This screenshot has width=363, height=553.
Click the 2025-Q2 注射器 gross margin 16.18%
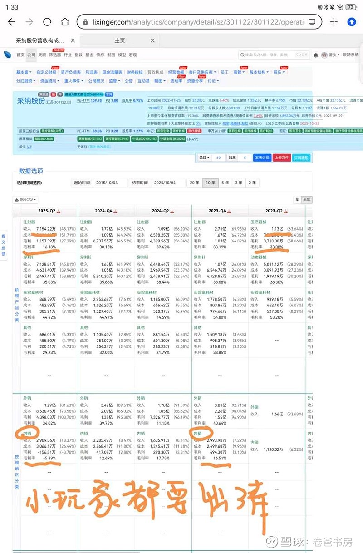[x=50, y=247]
